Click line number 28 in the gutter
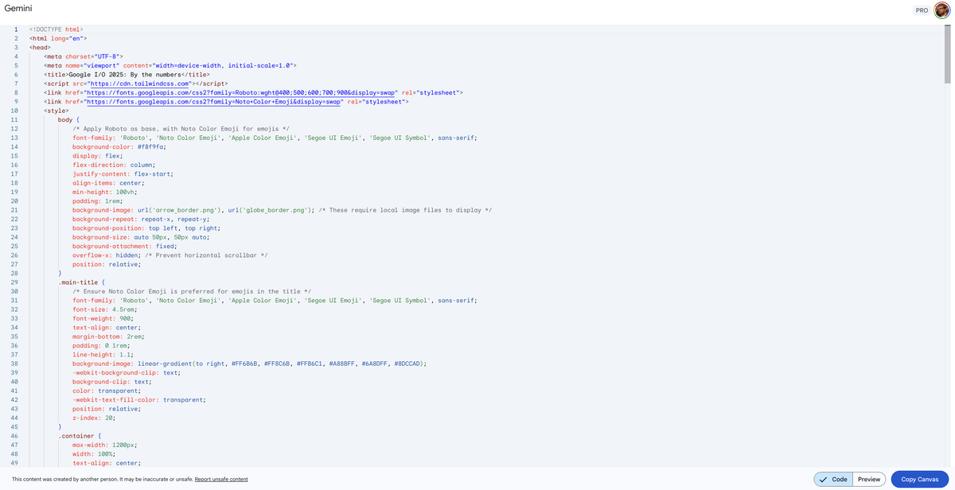This screenshot has height=490, width=955. [14, 273]
